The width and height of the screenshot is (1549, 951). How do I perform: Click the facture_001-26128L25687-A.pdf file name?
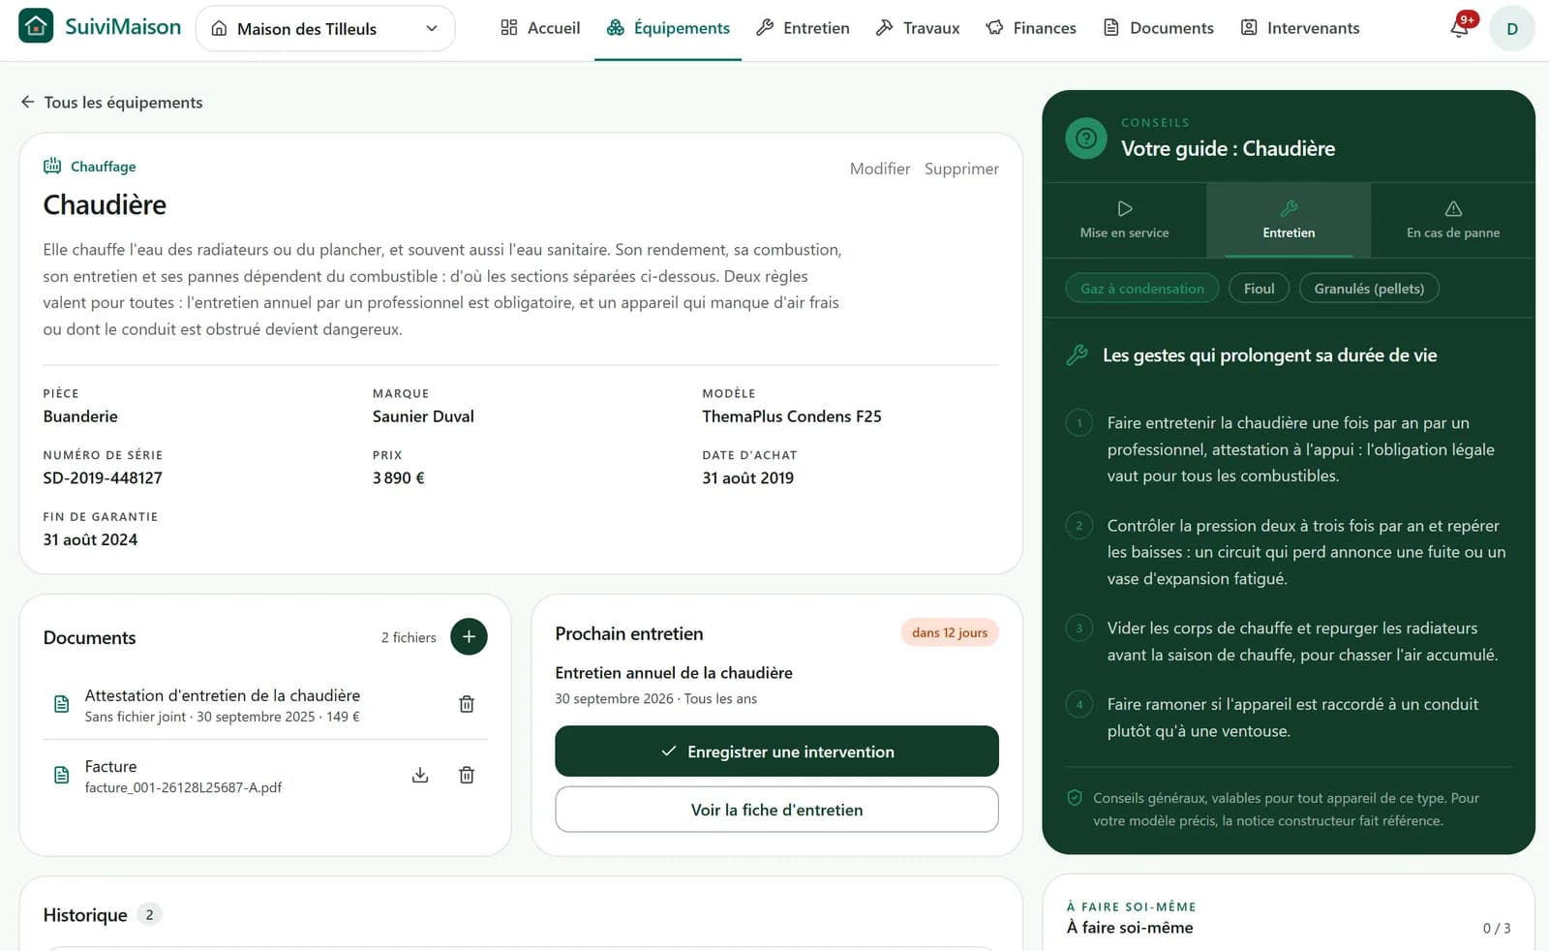point(183,787)
